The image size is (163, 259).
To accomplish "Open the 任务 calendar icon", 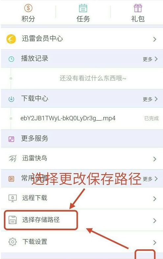I will pos(83,8).
